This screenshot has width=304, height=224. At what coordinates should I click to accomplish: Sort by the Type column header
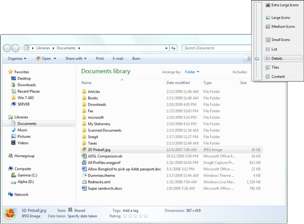pyautogui.click(x=207, y=83)
